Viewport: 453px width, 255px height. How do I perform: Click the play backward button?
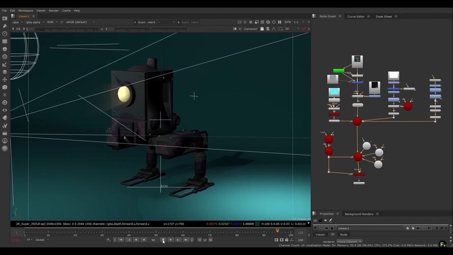tap(144, 240)
